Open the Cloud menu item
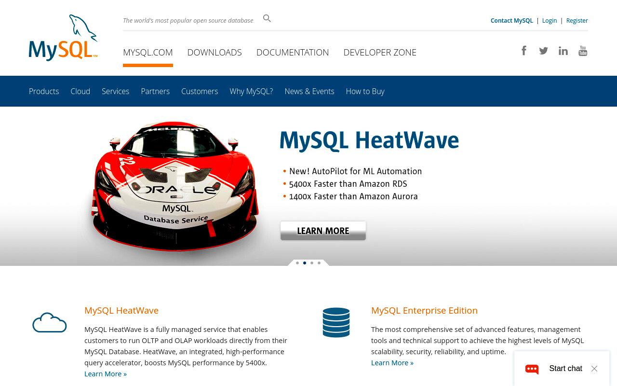 tap(80, 91)
